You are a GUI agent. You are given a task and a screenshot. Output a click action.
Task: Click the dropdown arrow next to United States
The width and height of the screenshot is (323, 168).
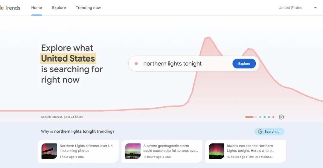coord(315,8)
